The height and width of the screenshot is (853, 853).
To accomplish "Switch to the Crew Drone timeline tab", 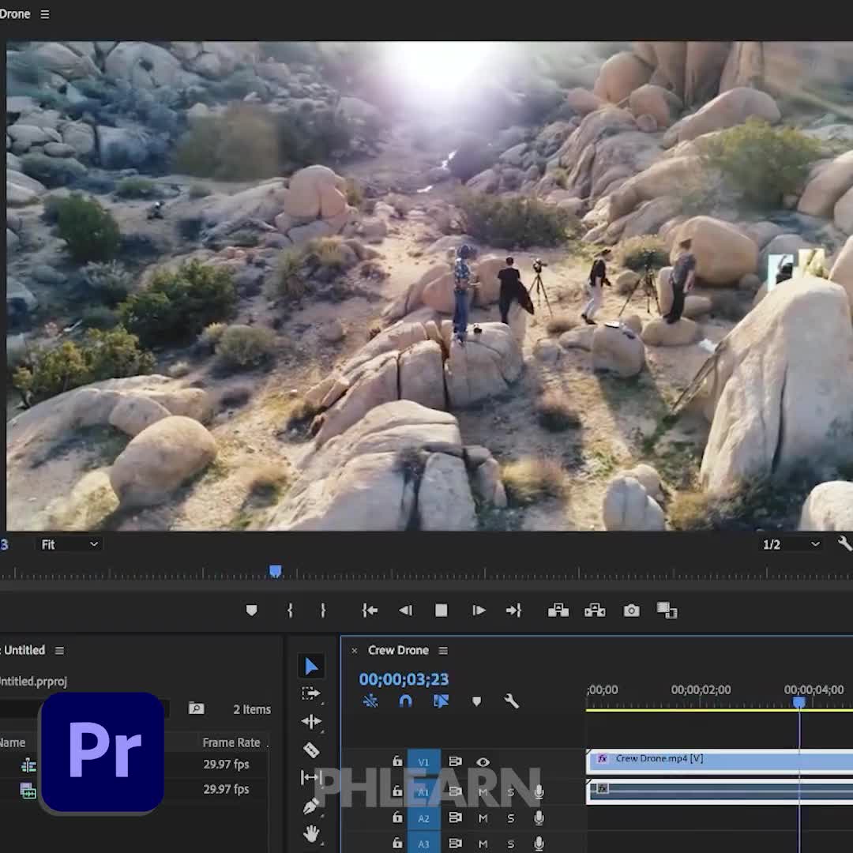I will 399,650.
